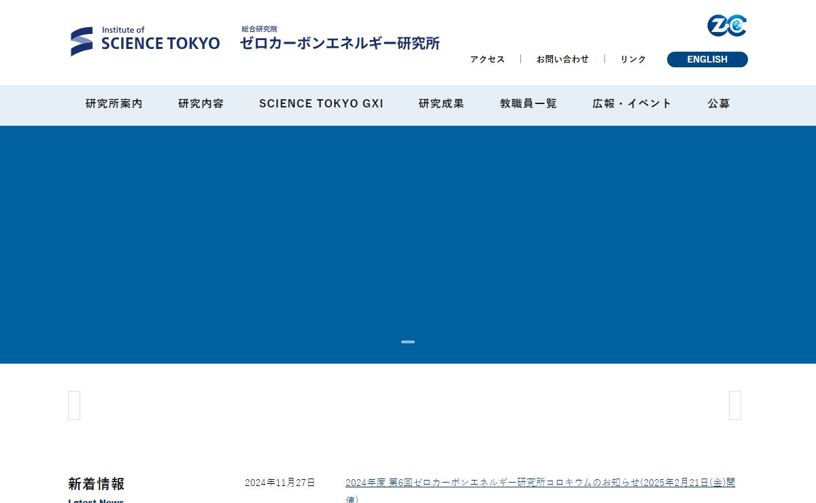Go to 公募 recruitment page

coord(718,103)
